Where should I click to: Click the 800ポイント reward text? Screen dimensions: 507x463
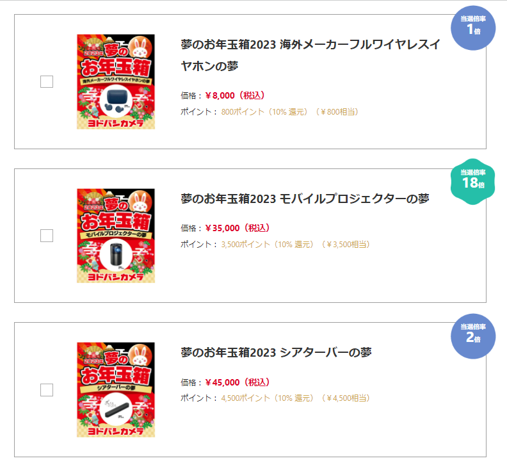pos(243,111)
